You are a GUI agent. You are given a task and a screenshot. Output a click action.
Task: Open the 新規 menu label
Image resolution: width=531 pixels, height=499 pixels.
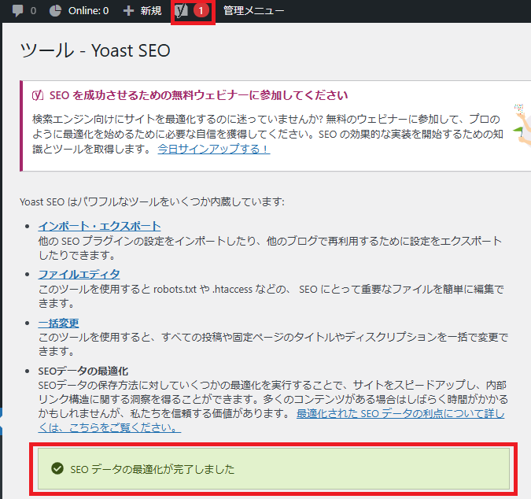(x=151, y=11)
